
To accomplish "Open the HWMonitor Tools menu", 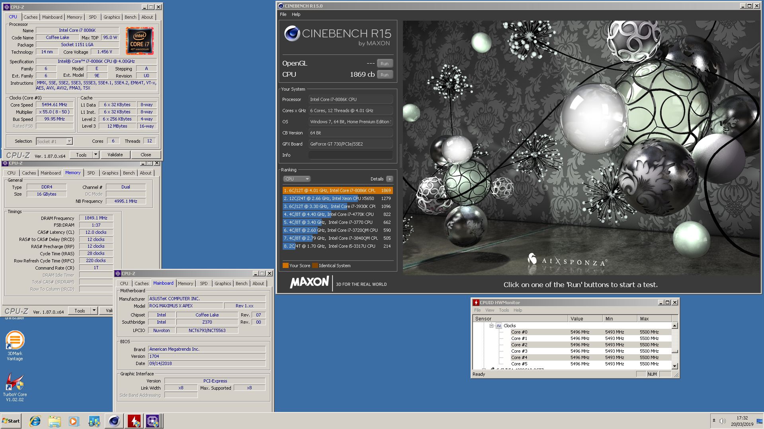I will (x=504, y=310).
